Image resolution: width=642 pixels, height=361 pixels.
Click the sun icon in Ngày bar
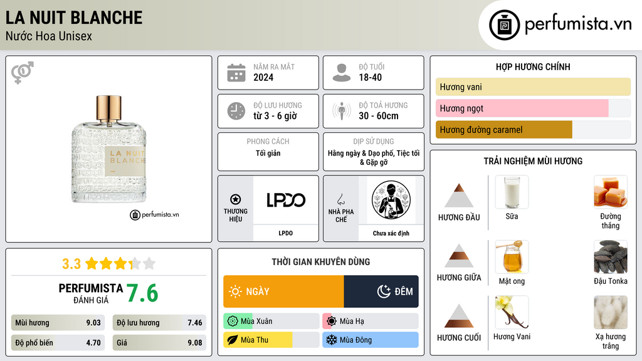[235, 291]
